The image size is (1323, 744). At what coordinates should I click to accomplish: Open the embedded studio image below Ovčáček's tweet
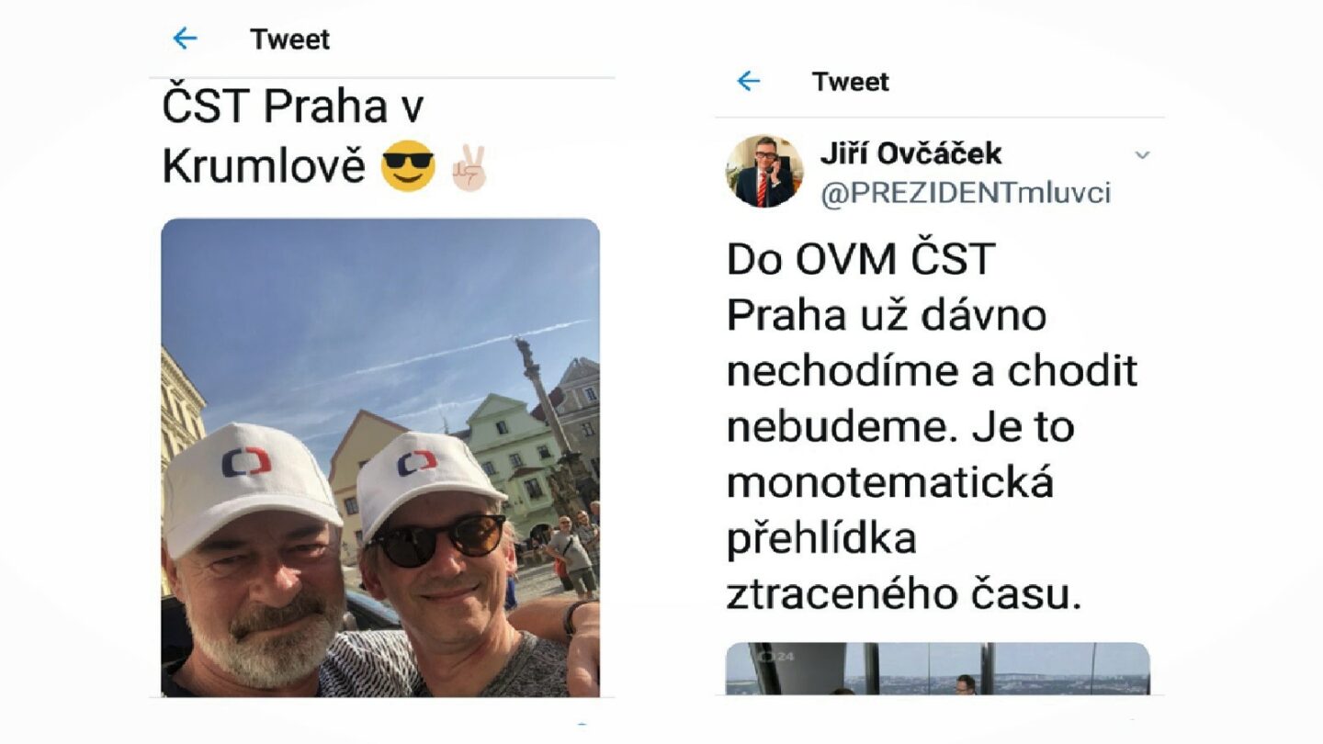click(938, 668)
